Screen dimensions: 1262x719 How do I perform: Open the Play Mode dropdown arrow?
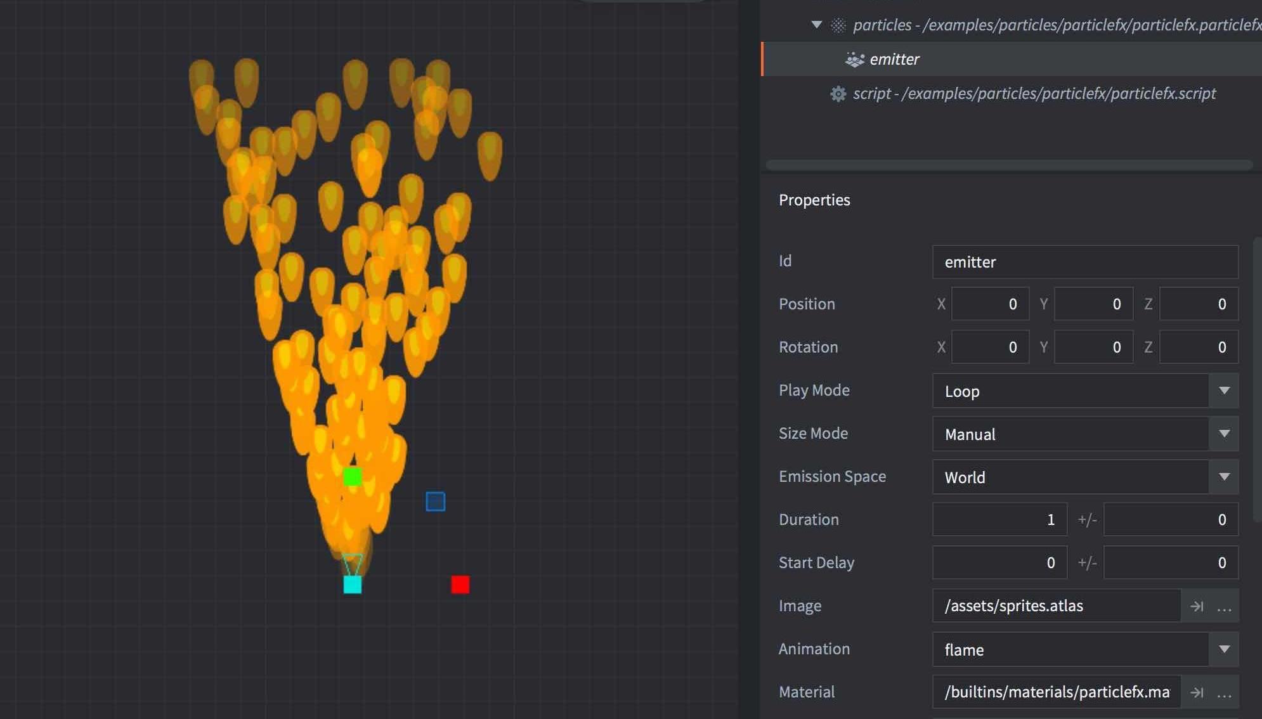[1224, 391]
